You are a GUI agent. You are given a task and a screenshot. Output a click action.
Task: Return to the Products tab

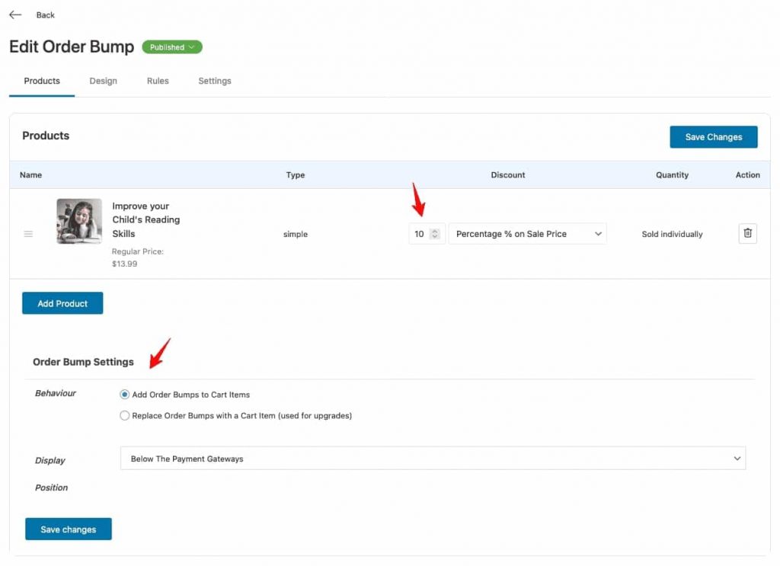coord(42,81)
